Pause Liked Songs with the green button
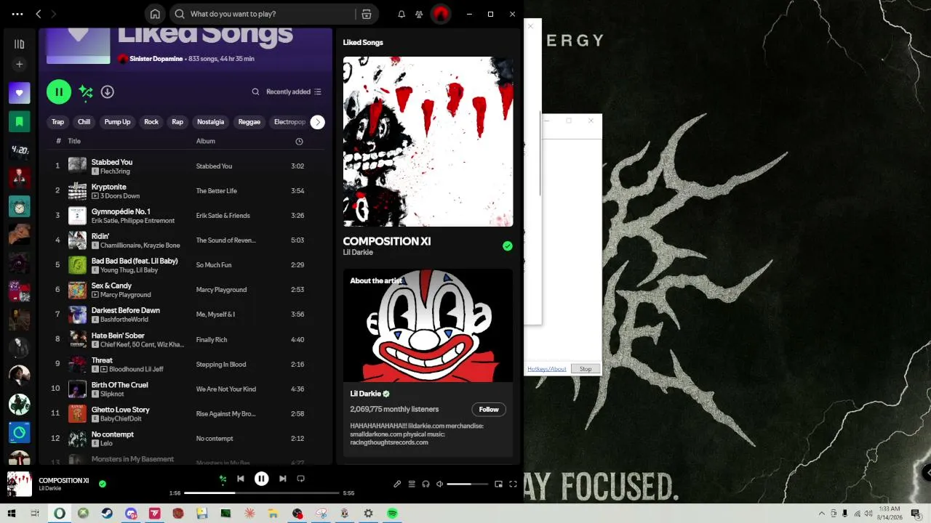This screenshot has width=931, height=523. (59, 92)
